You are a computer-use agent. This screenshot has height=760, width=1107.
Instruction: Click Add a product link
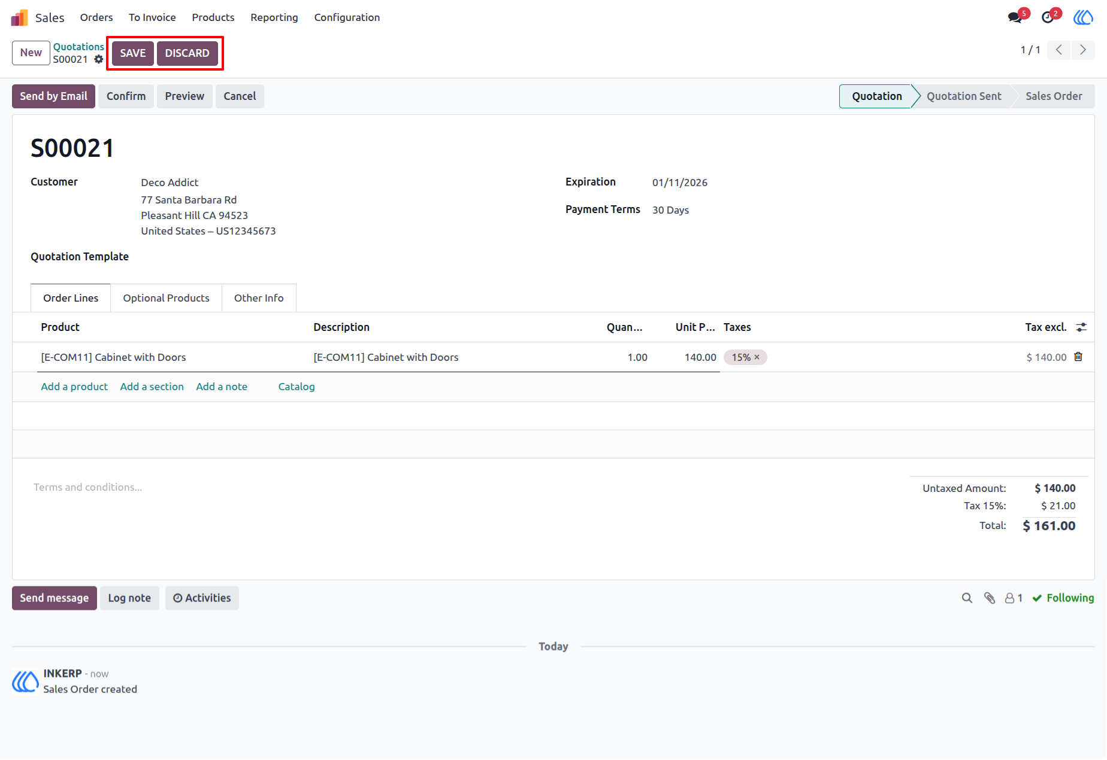pos(74,387)
